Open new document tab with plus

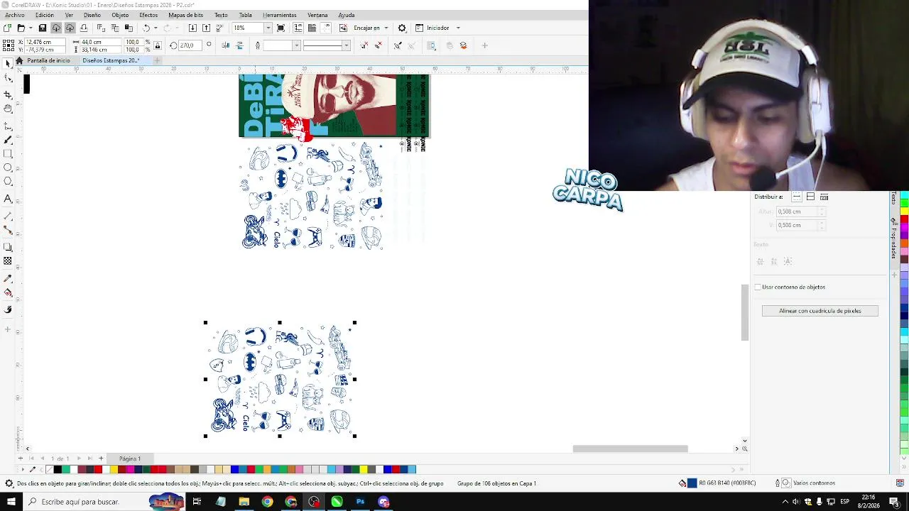(x=157, y=60)
